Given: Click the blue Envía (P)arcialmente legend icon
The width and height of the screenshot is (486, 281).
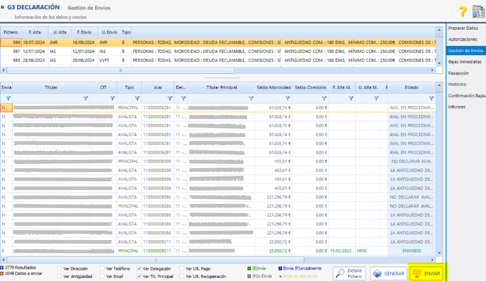Looking at the screenshot, I should click(x=281, y=268).
